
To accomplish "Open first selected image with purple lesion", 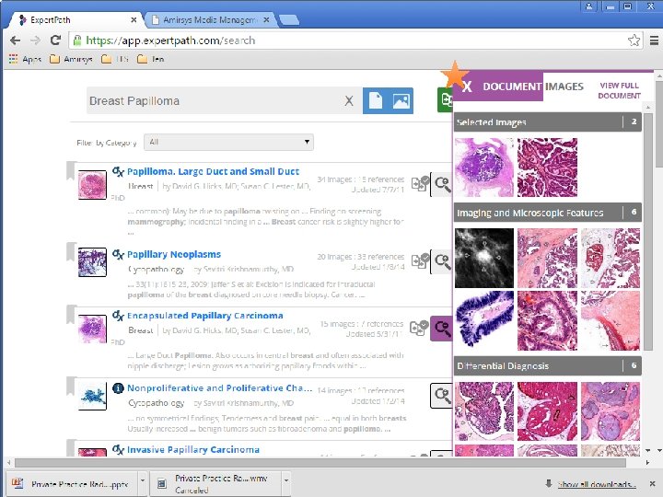I will click(x=484, y=168).
